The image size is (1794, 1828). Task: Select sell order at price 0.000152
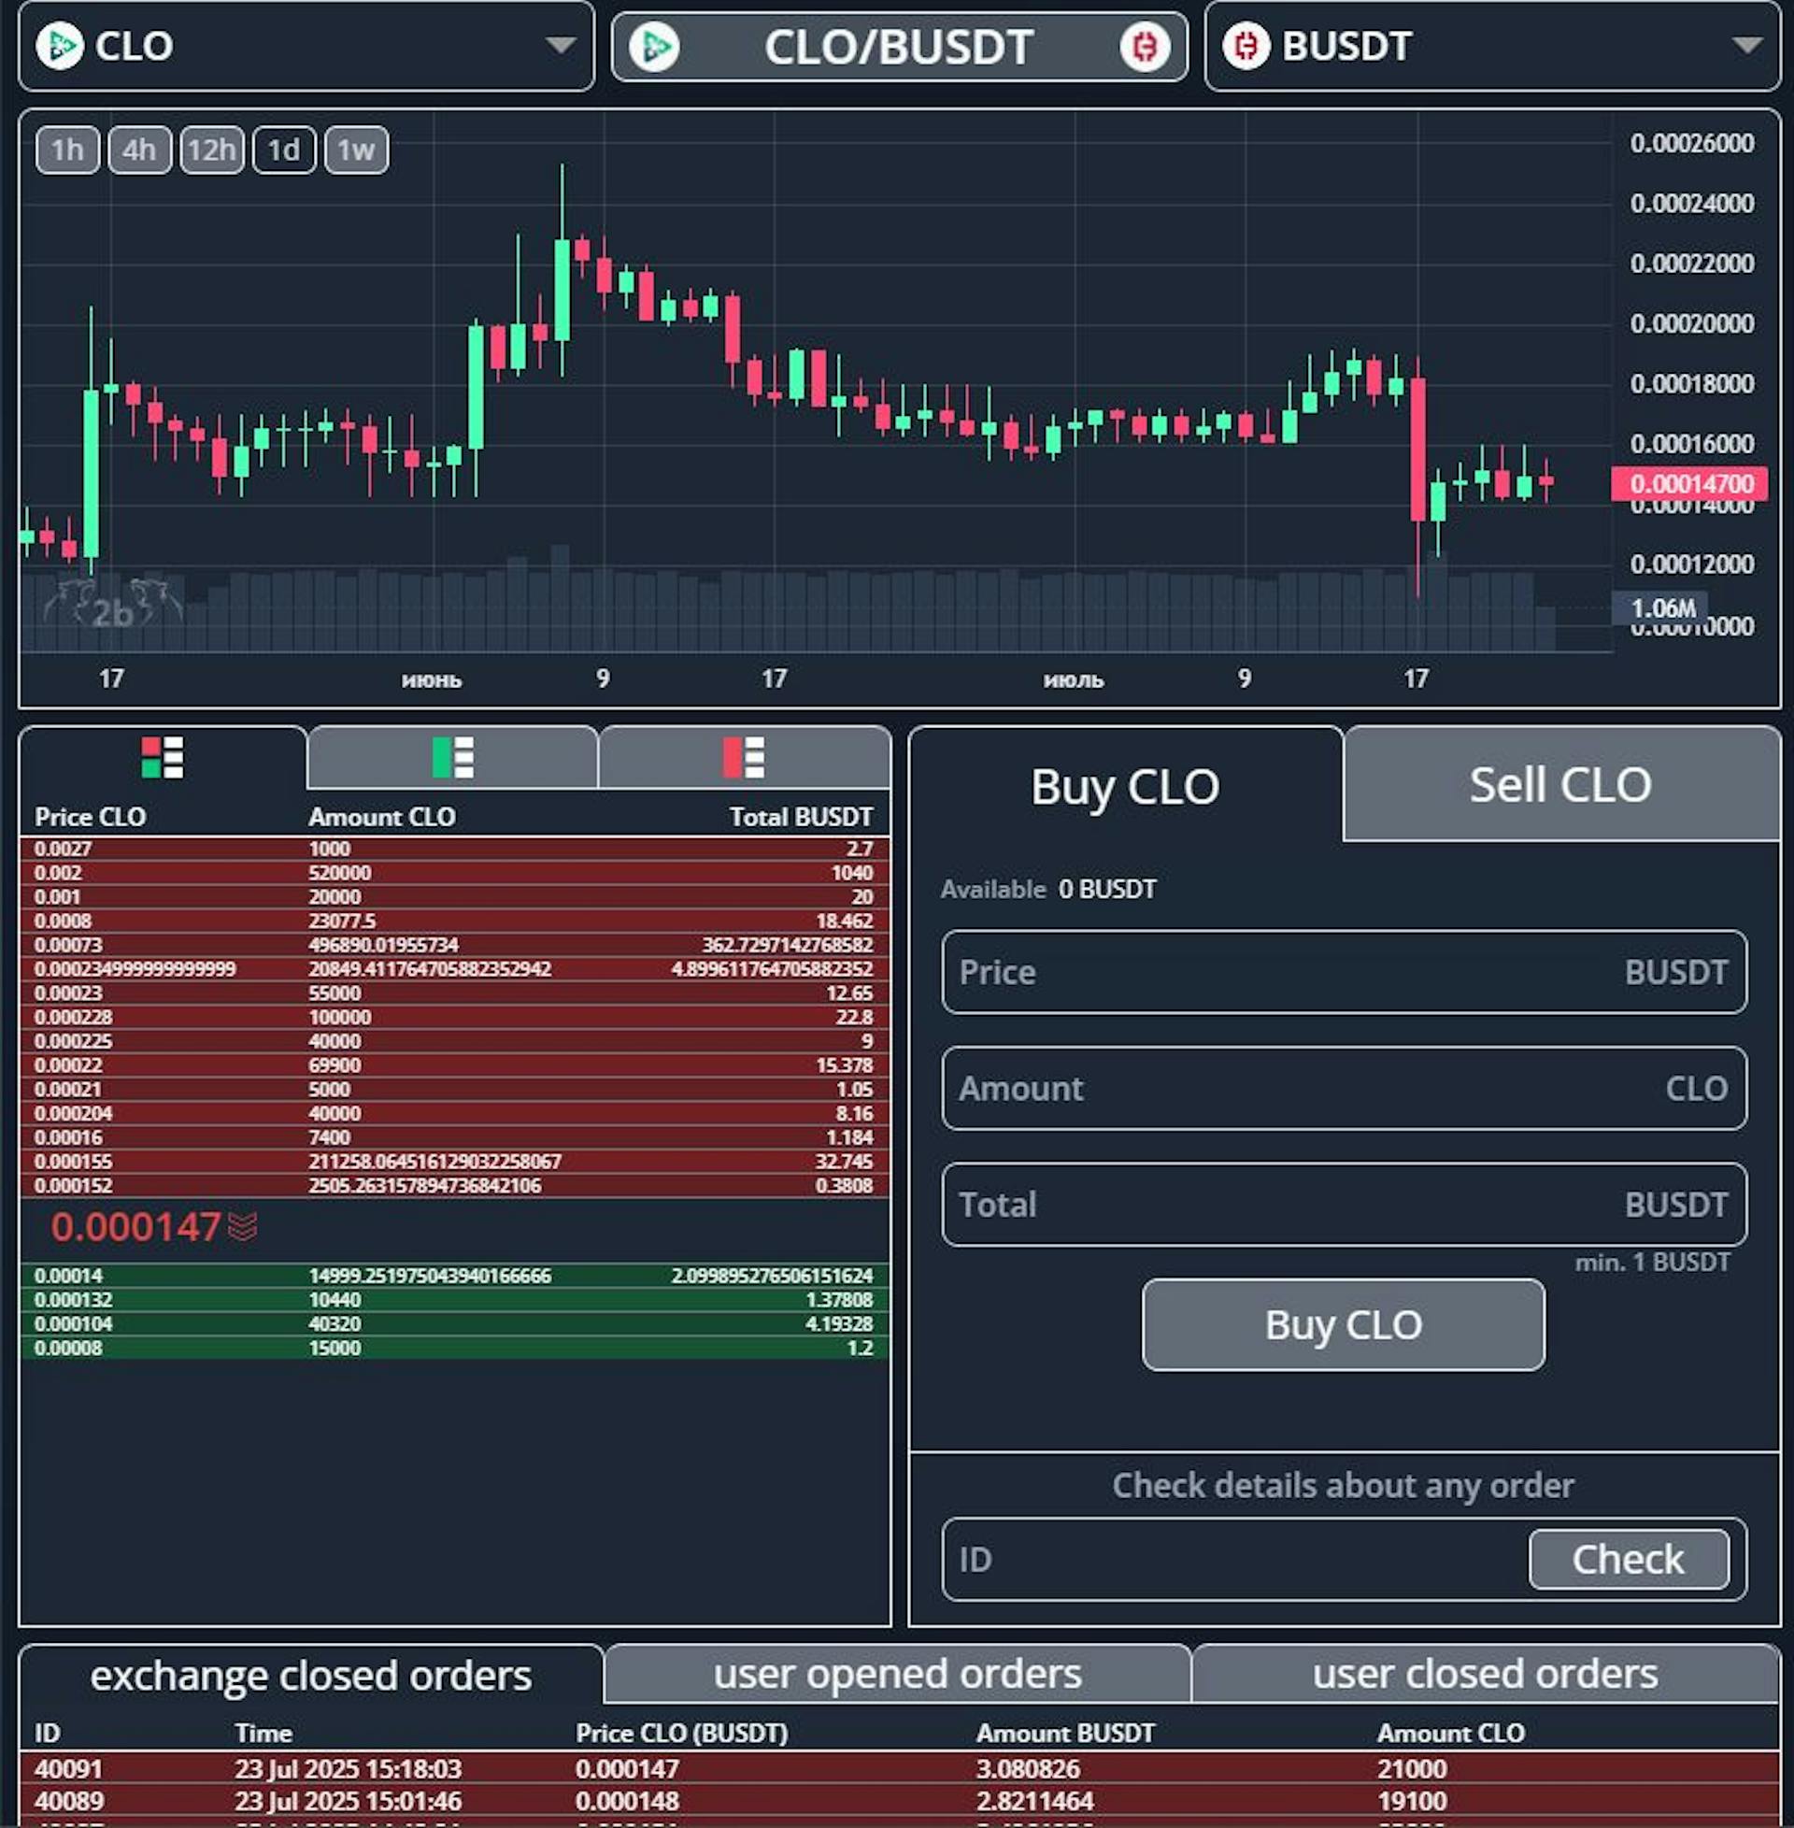pos(454,1185)
